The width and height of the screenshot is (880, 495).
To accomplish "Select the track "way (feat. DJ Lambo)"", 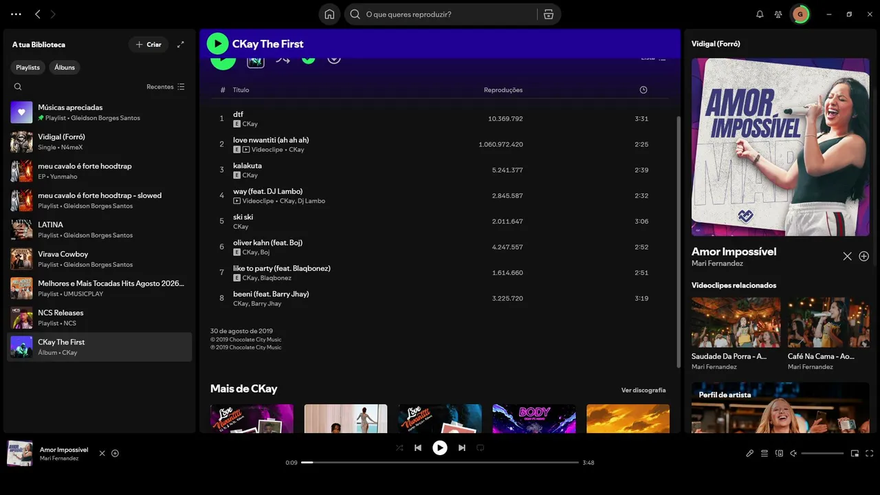I will [439, 196].
